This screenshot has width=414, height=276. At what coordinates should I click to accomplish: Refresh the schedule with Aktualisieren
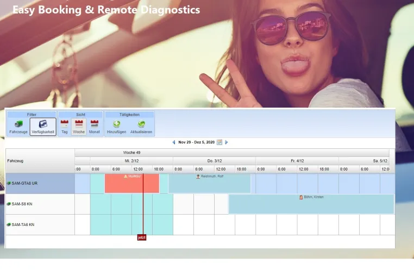pyautogui.click(x=141, y=127)
